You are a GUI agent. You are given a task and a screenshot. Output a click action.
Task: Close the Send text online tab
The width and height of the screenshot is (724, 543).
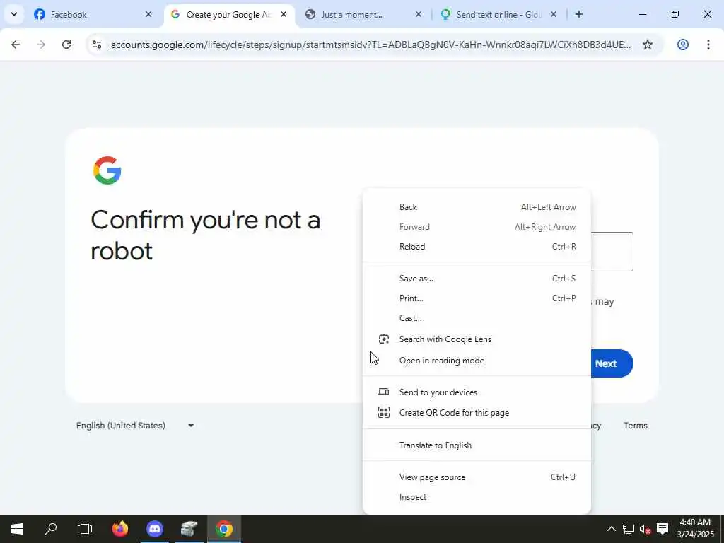pos(554,14)
